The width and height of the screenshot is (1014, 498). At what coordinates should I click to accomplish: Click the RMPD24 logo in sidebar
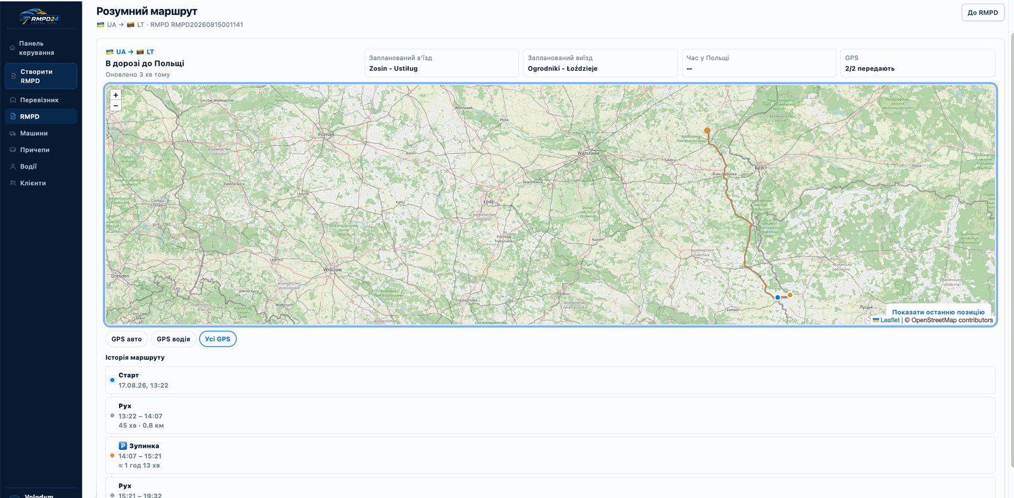[x=39, y=17]
